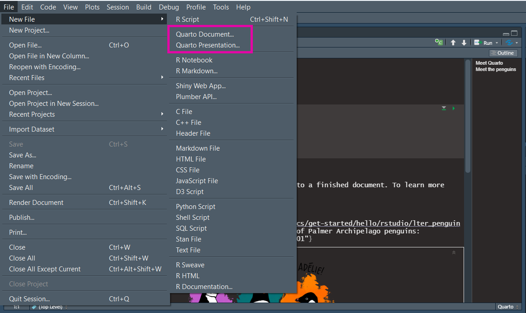The width and height of the screenshot is (526, 313).
Task: Choose R Markdown from the submenu
Action: click(197, 71)
